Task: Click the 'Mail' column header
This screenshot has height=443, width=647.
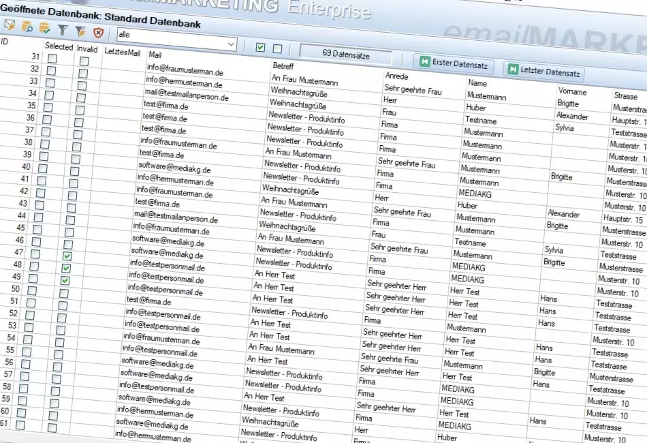Action: coord(155,55)
